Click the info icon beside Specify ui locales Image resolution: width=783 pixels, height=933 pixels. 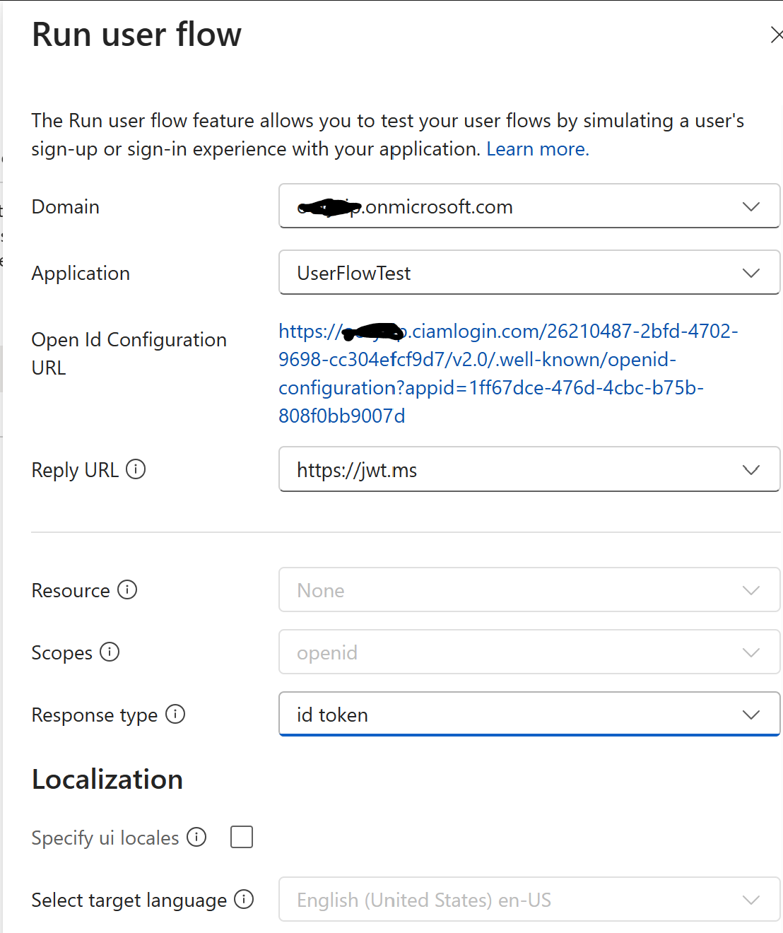coord(196,837)
